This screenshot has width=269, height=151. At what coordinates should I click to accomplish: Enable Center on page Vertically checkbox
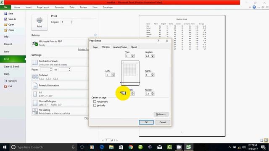[x=95, y=105]
